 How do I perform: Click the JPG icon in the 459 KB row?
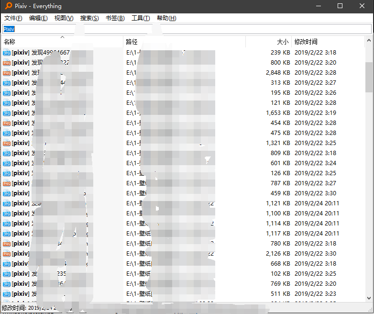tap(7, 193)
